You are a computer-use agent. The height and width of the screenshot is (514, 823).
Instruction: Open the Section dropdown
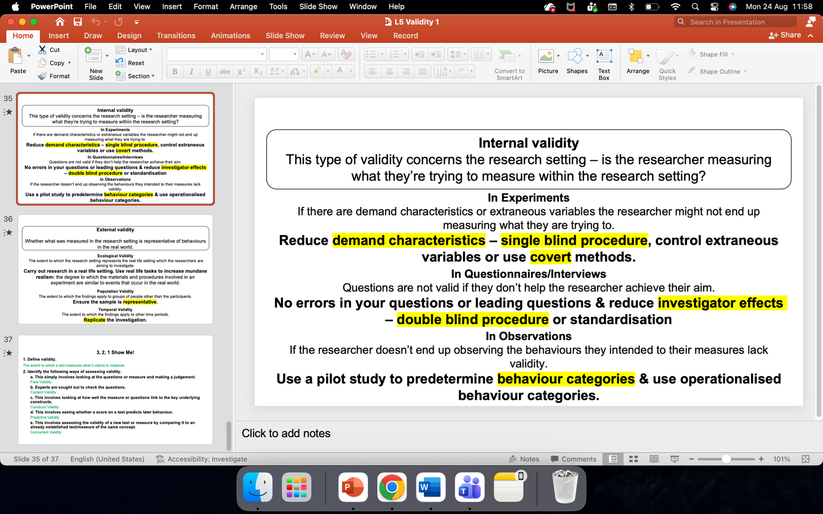click(x=135, y=76)
